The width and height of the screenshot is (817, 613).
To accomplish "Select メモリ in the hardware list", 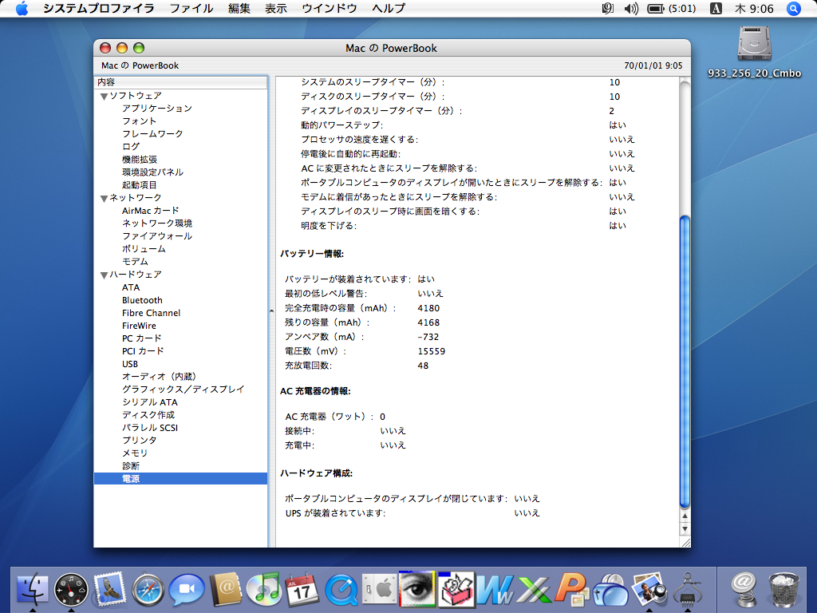I will (134, 453).
